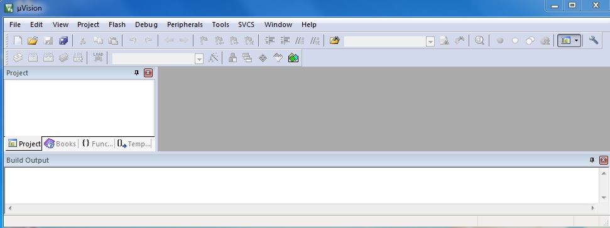The width and height of the screenshot is (610, 228).
Task: Open Find in Files folder icon
Action: [334, 40]
